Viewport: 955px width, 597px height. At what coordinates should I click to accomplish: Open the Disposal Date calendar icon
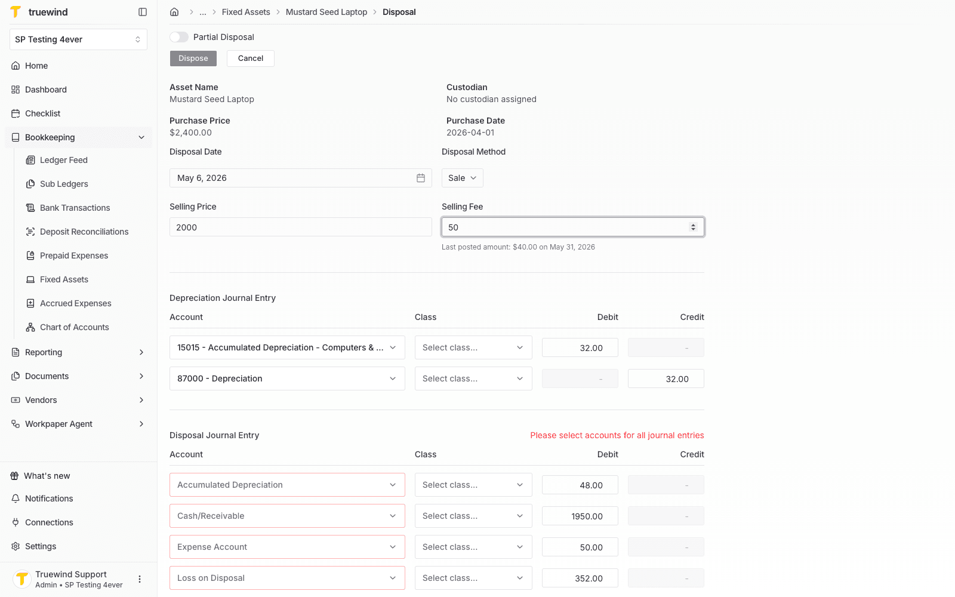click(x=421, y=178)
